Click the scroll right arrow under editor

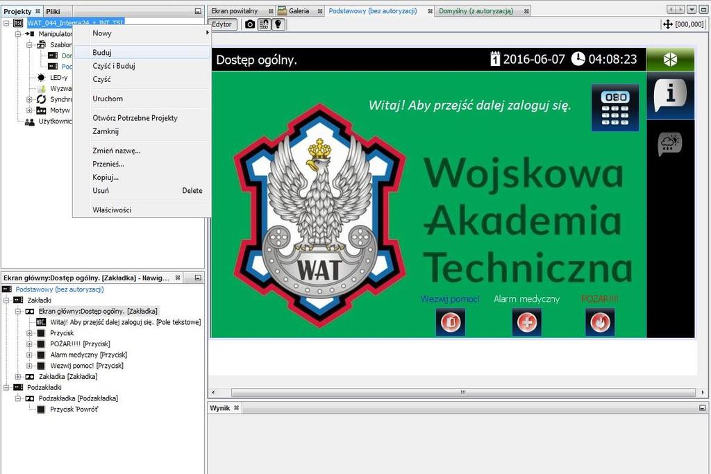703,392
